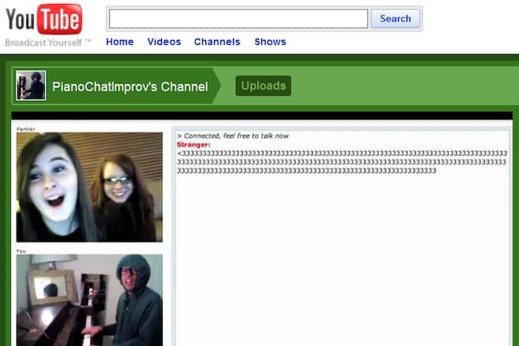Open the Videos navigation link
Viewport: 519px width, 346px height.
(x=164, y=42)
